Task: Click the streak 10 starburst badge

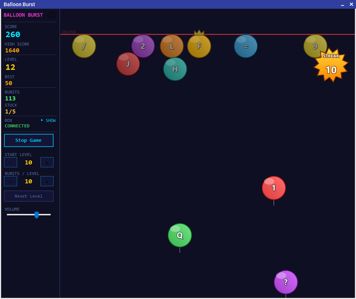Action: click(331, 65)
